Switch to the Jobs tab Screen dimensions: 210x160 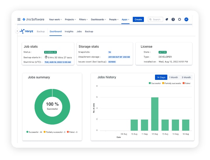79,32
